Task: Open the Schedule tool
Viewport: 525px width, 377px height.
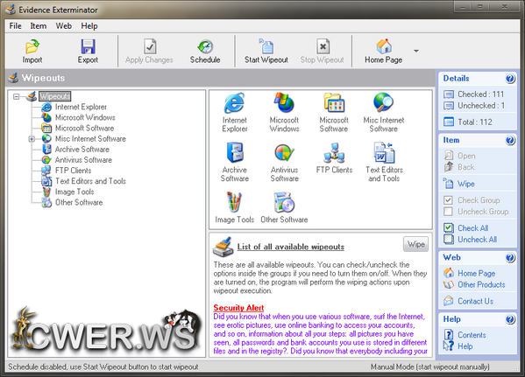Action: tap(205, 51)
